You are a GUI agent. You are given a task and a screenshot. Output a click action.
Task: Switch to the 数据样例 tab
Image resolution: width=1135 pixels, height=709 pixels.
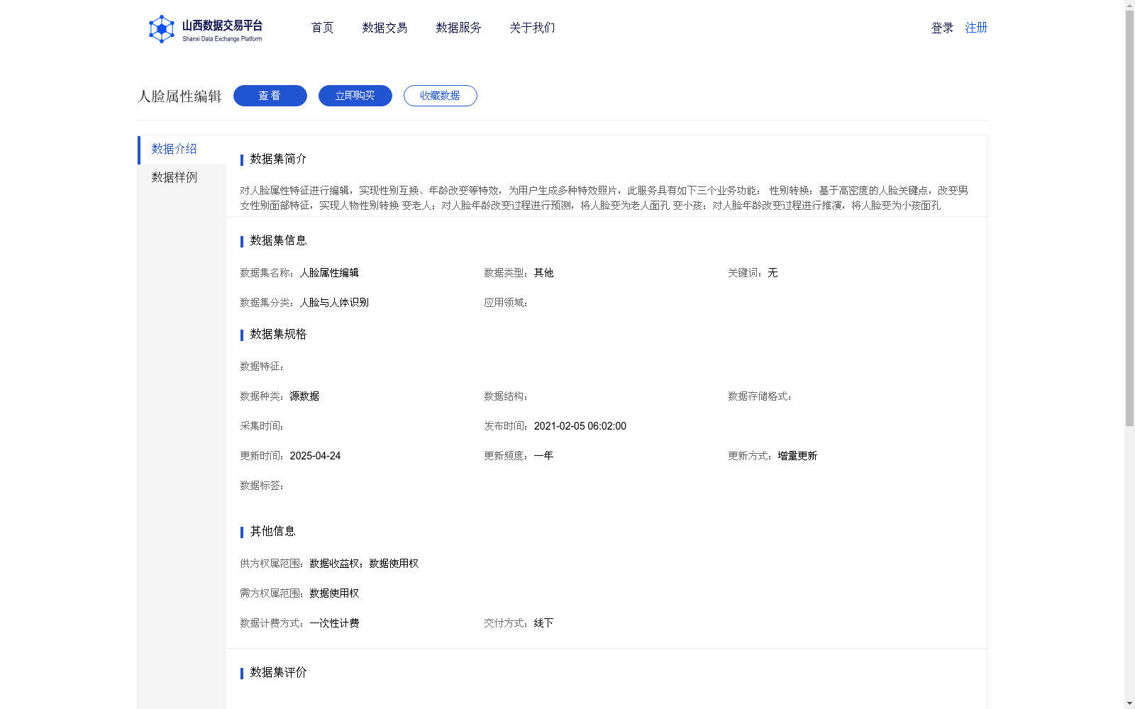[x=173, y=177]
